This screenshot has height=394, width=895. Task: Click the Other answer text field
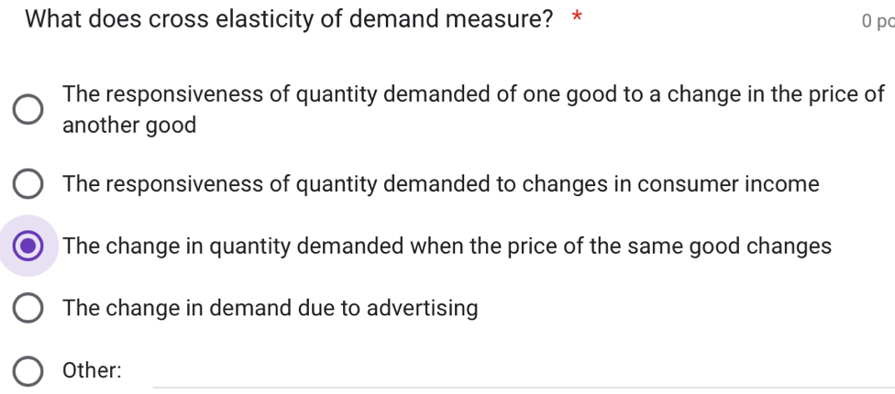(523, 372)
